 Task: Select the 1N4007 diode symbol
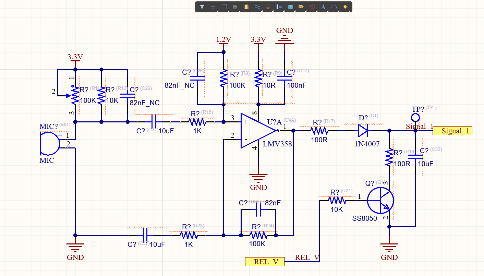coord(363,131)
